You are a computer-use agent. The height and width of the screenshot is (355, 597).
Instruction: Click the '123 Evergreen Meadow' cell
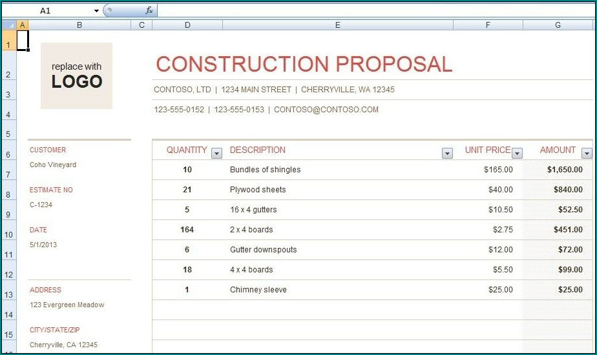(67, 305)
